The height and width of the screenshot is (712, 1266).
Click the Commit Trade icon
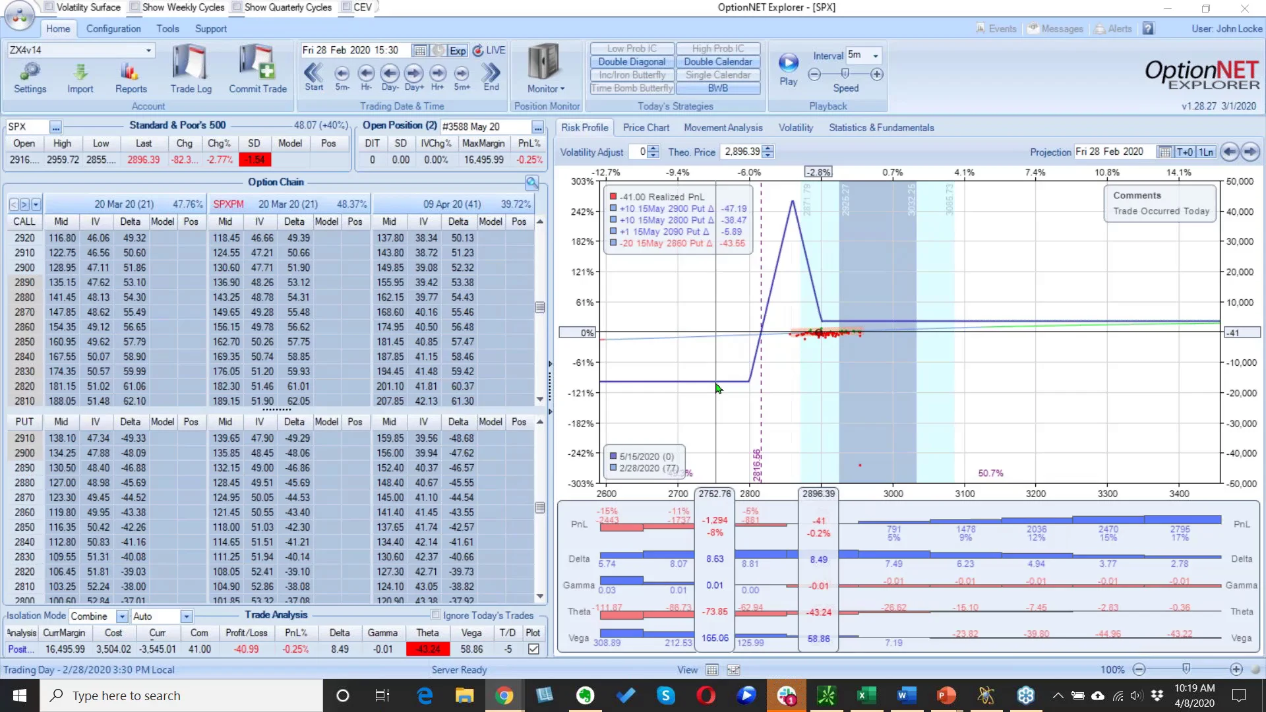[x=257, y=69]
